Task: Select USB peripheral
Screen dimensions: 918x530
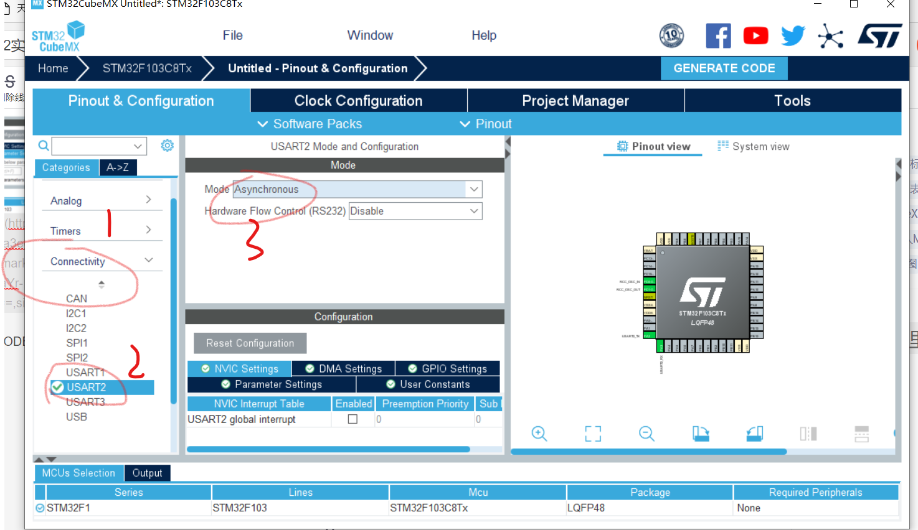Action: click(x=77, y=417)
